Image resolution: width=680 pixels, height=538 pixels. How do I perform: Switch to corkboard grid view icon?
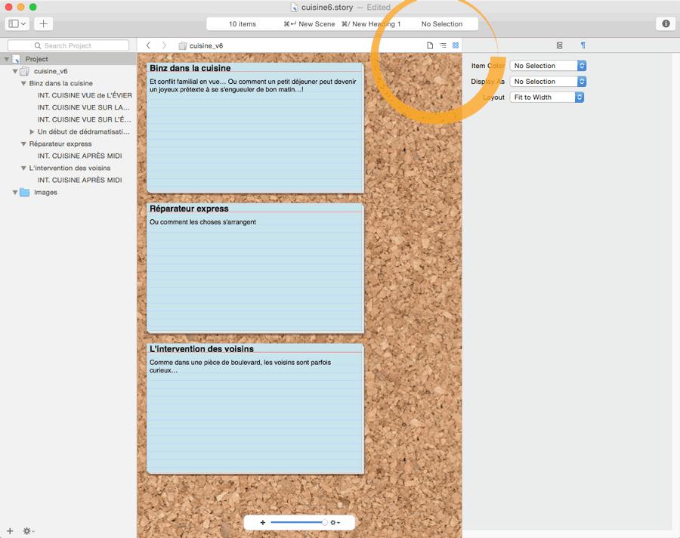456,45
